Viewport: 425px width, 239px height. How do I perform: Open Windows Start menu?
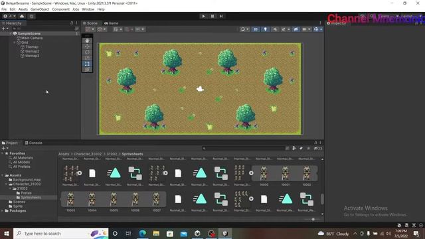click(x=7, y=233)
